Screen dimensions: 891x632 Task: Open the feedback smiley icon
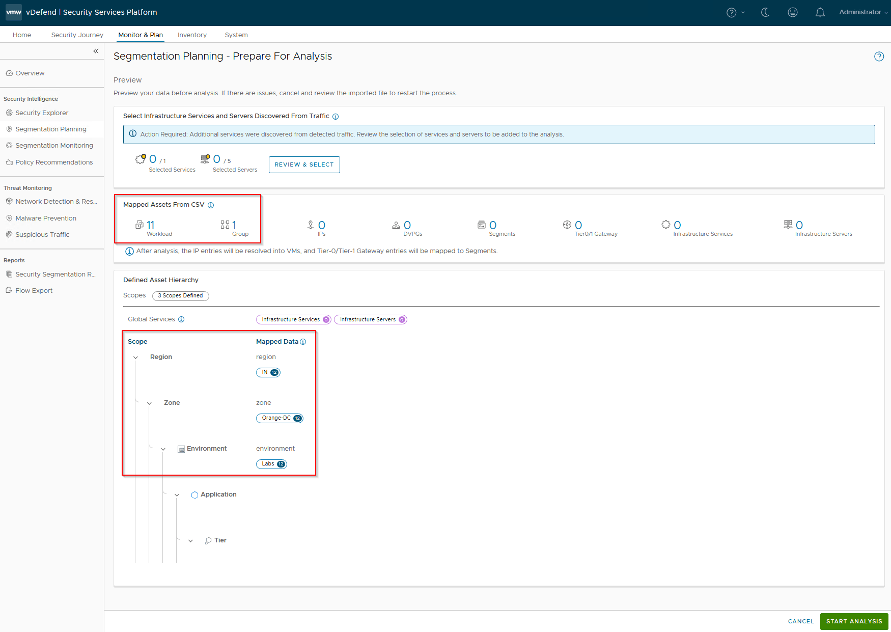pyautogui.click(x=793, y=12)
